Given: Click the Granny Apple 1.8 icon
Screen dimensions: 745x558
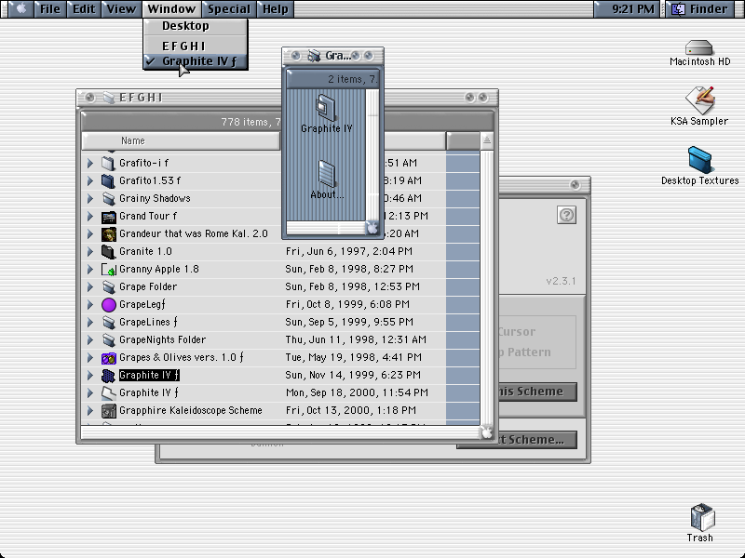Looking at the screenshot, I should (108, 269).
